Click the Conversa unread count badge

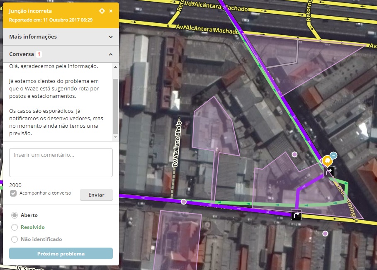39,54
